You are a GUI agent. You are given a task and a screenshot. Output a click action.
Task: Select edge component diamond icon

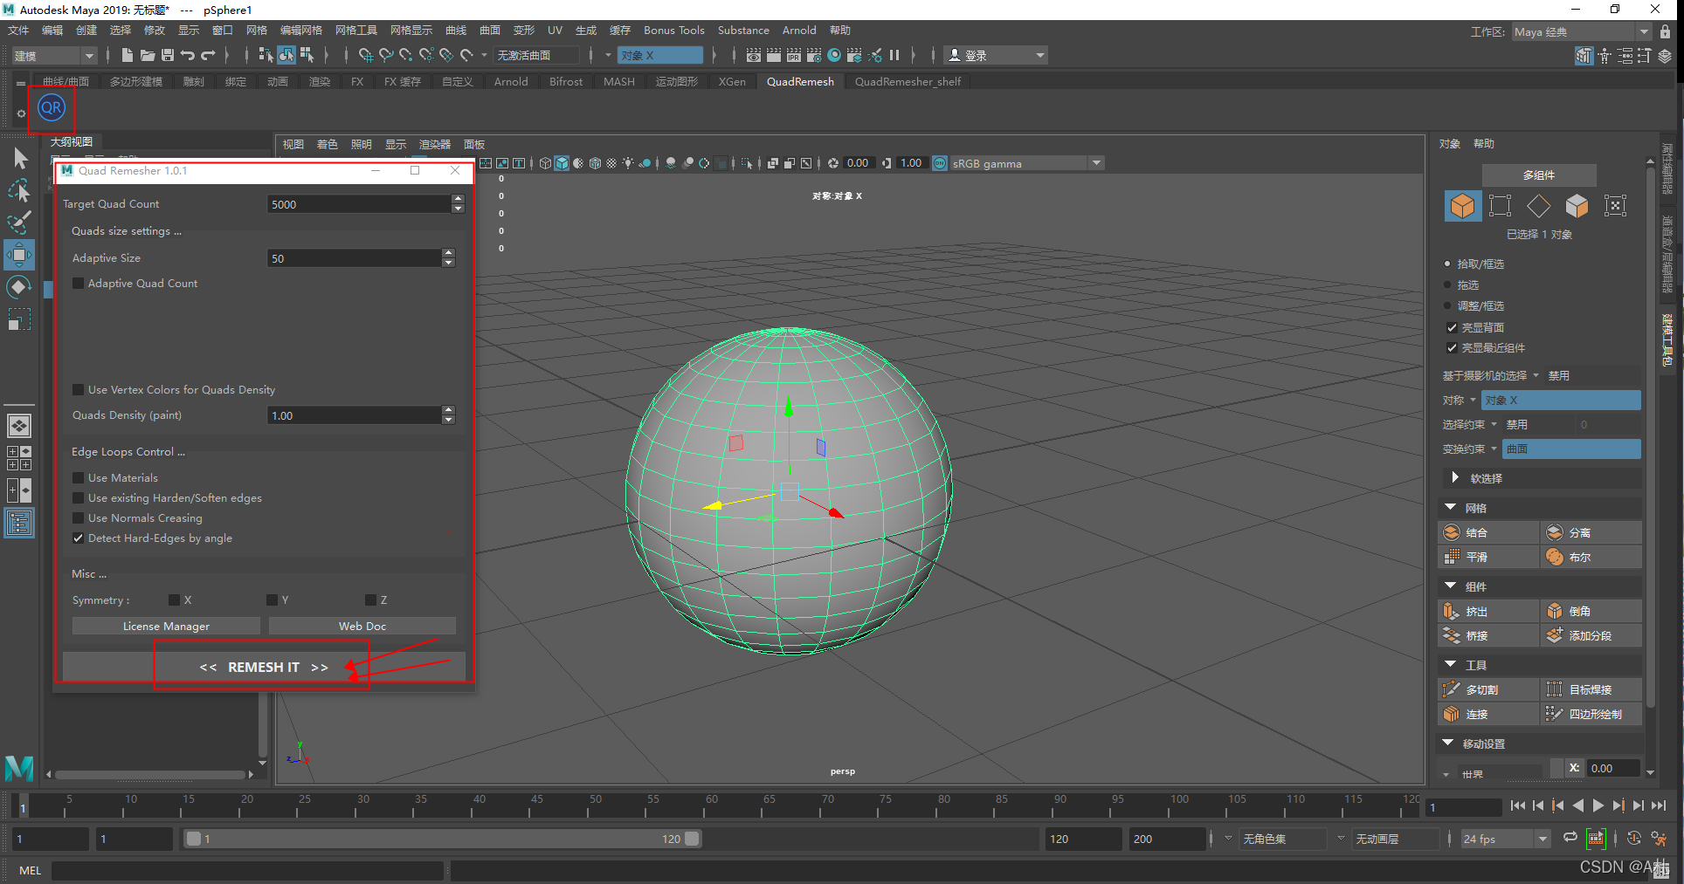tap(1539, 206)
